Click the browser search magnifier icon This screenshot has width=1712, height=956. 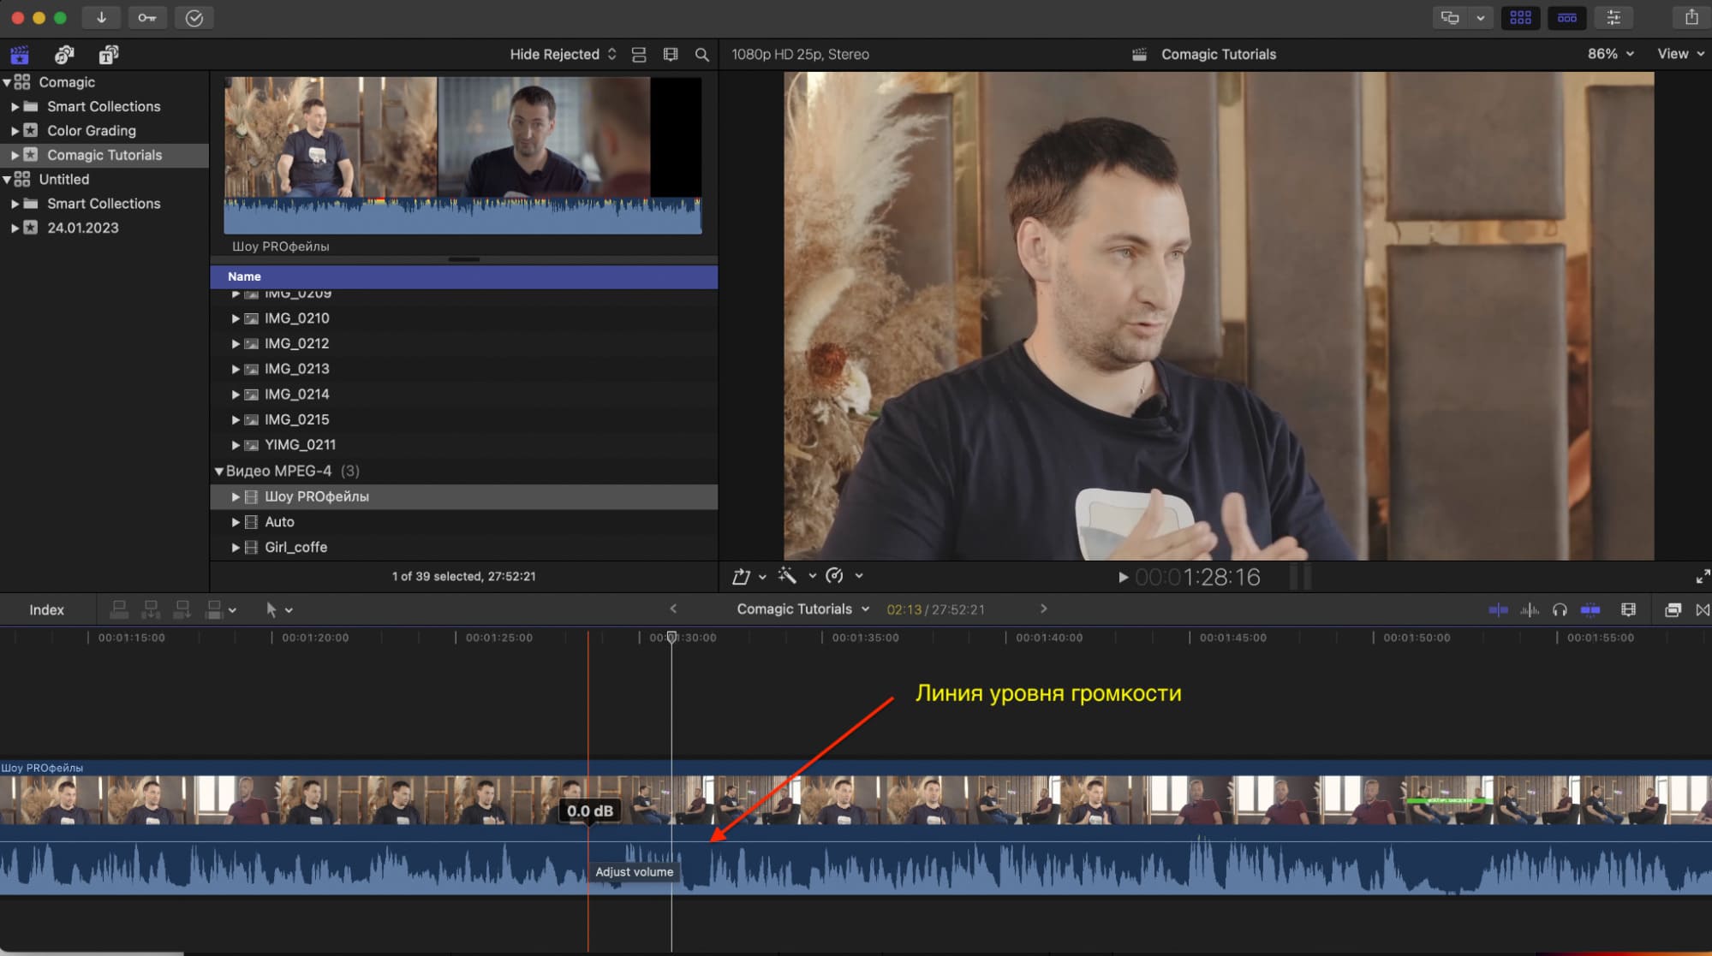(x=701, y=55)
